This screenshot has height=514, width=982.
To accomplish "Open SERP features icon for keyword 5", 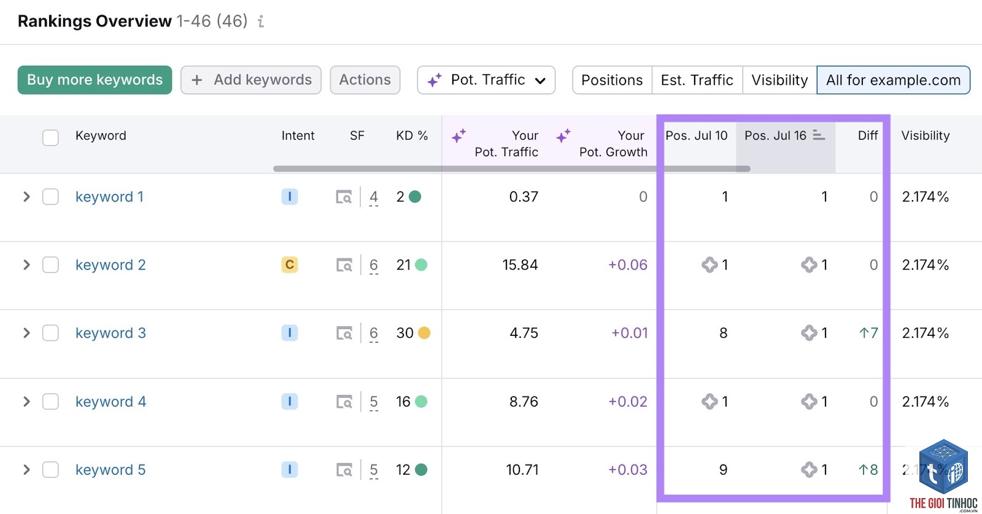I will pos(344,470).
